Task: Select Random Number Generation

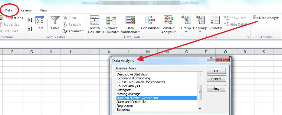Action: coord(157,98)
